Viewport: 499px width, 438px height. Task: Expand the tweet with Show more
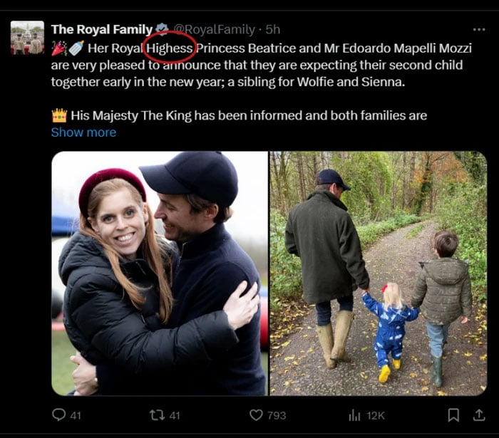click(x=83, y=132)
